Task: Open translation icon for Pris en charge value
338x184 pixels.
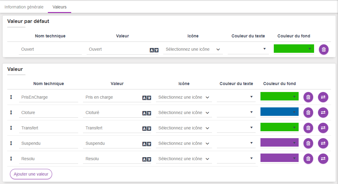Action: 147,98
